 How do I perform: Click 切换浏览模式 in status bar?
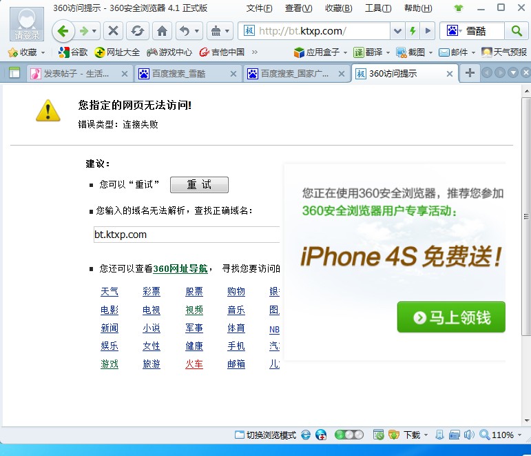point(266,435)
